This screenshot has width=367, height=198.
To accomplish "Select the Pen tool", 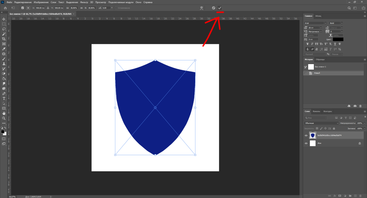I will 4,93.
